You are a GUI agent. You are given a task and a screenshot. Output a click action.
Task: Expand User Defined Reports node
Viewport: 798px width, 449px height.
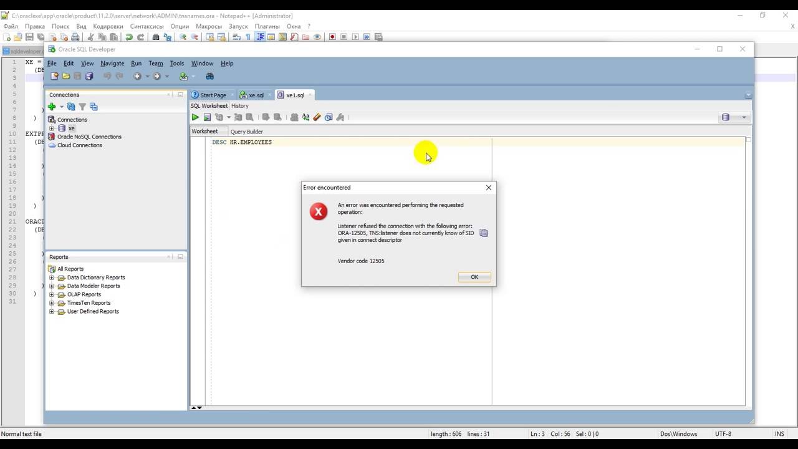point(52,312)
